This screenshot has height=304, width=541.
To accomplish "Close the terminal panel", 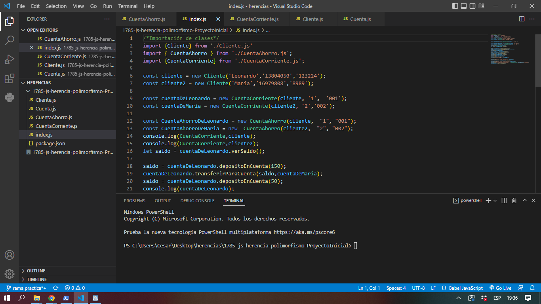I will [533, 201].
